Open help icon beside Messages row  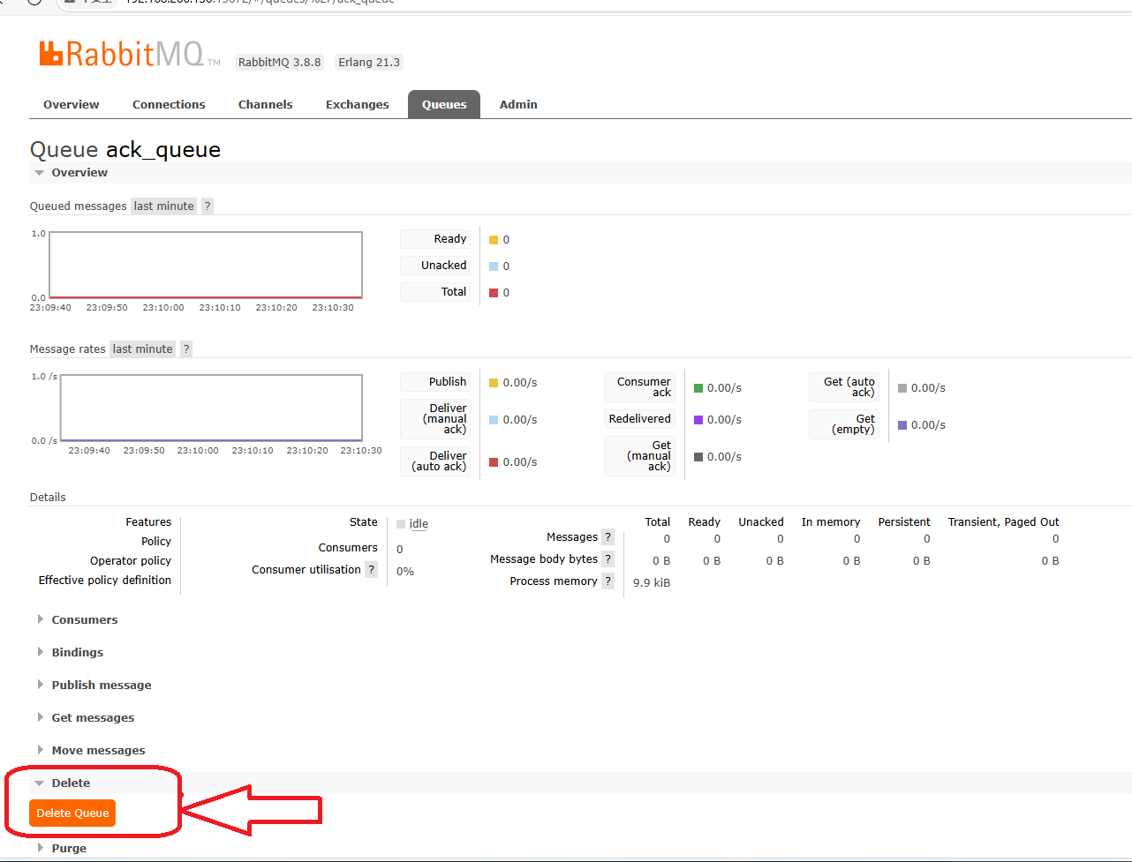point(608,536)
